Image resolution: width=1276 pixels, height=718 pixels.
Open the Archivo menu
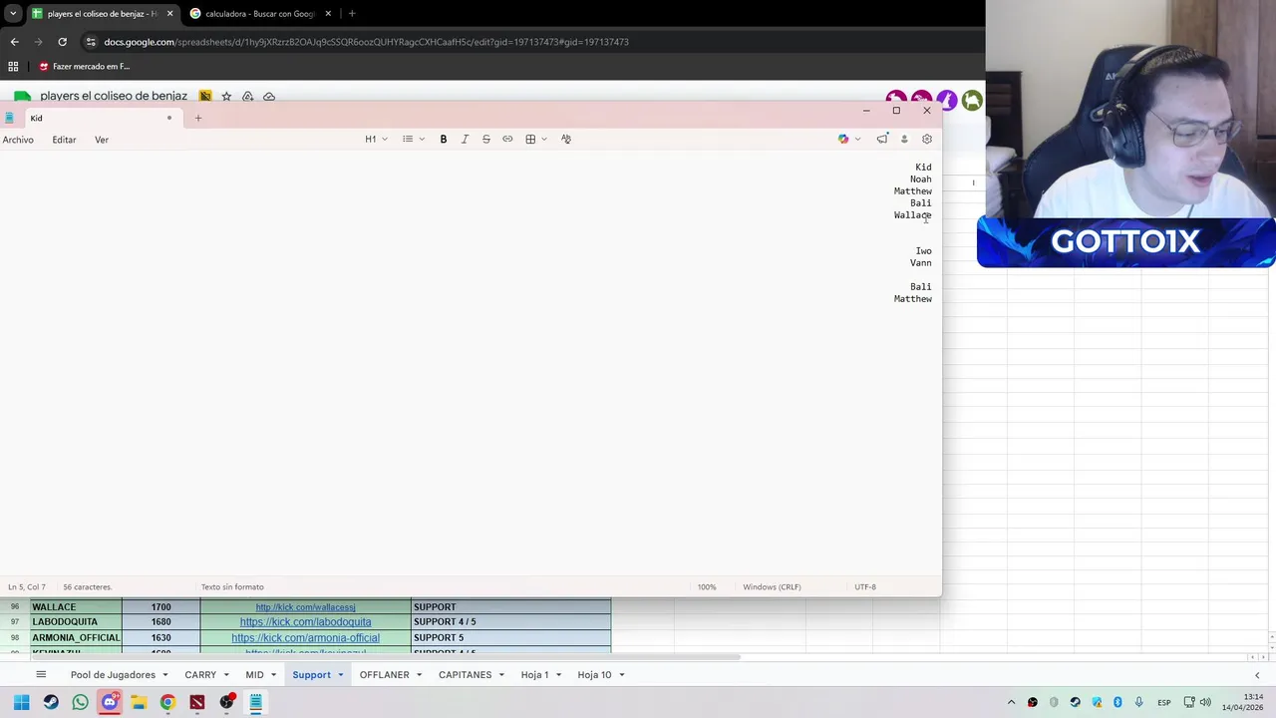[18, 140]
